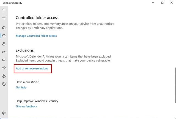Viewport: 176px width, 119px height.
Task: Click the Get help link
Action: point(21,87)
